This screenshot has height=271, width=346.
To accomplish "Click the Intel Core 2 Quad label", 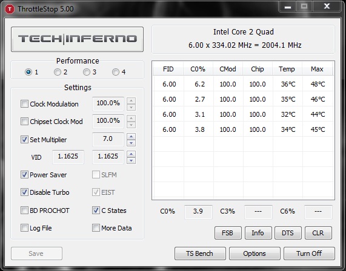I will pyautogui.click(x=244, y=32).
